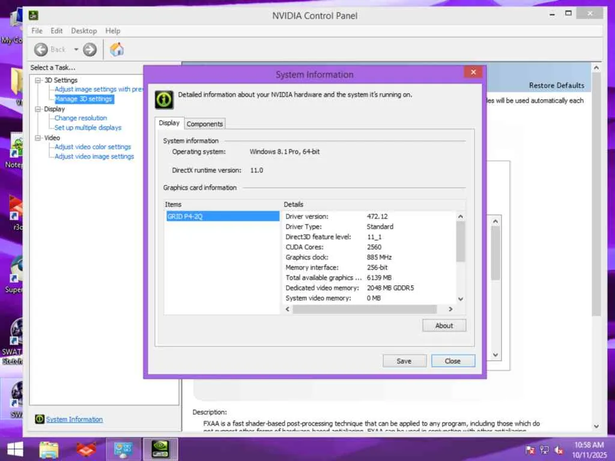Screen dimensions: 615x461
Task: Click the CUDA Cores row
Action: click(x=369, y=247)
